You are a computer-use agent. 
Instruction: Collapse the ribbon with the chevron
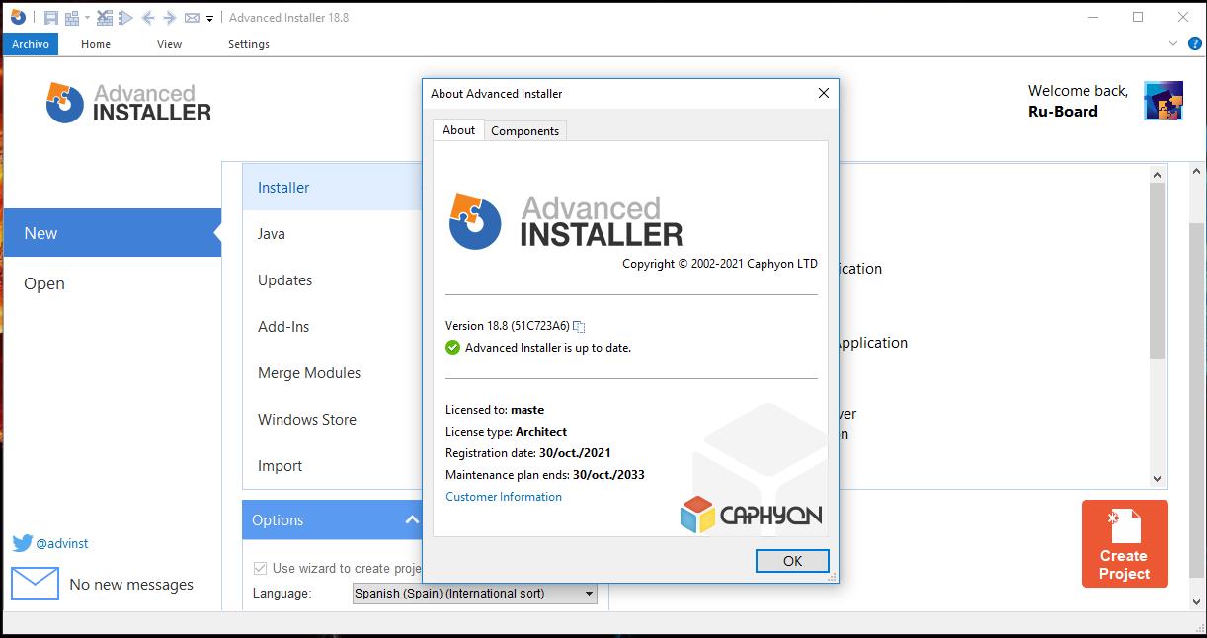pyautogui.click(x=1173, y=43)
